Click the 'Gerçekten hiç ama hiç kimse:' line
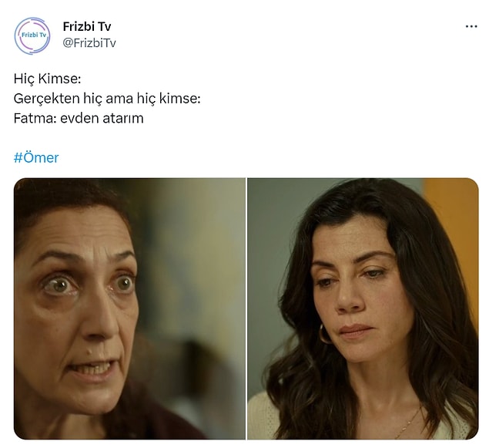This screenshot has width=489, height=448. pyautogui.click(x=107, y=99)
